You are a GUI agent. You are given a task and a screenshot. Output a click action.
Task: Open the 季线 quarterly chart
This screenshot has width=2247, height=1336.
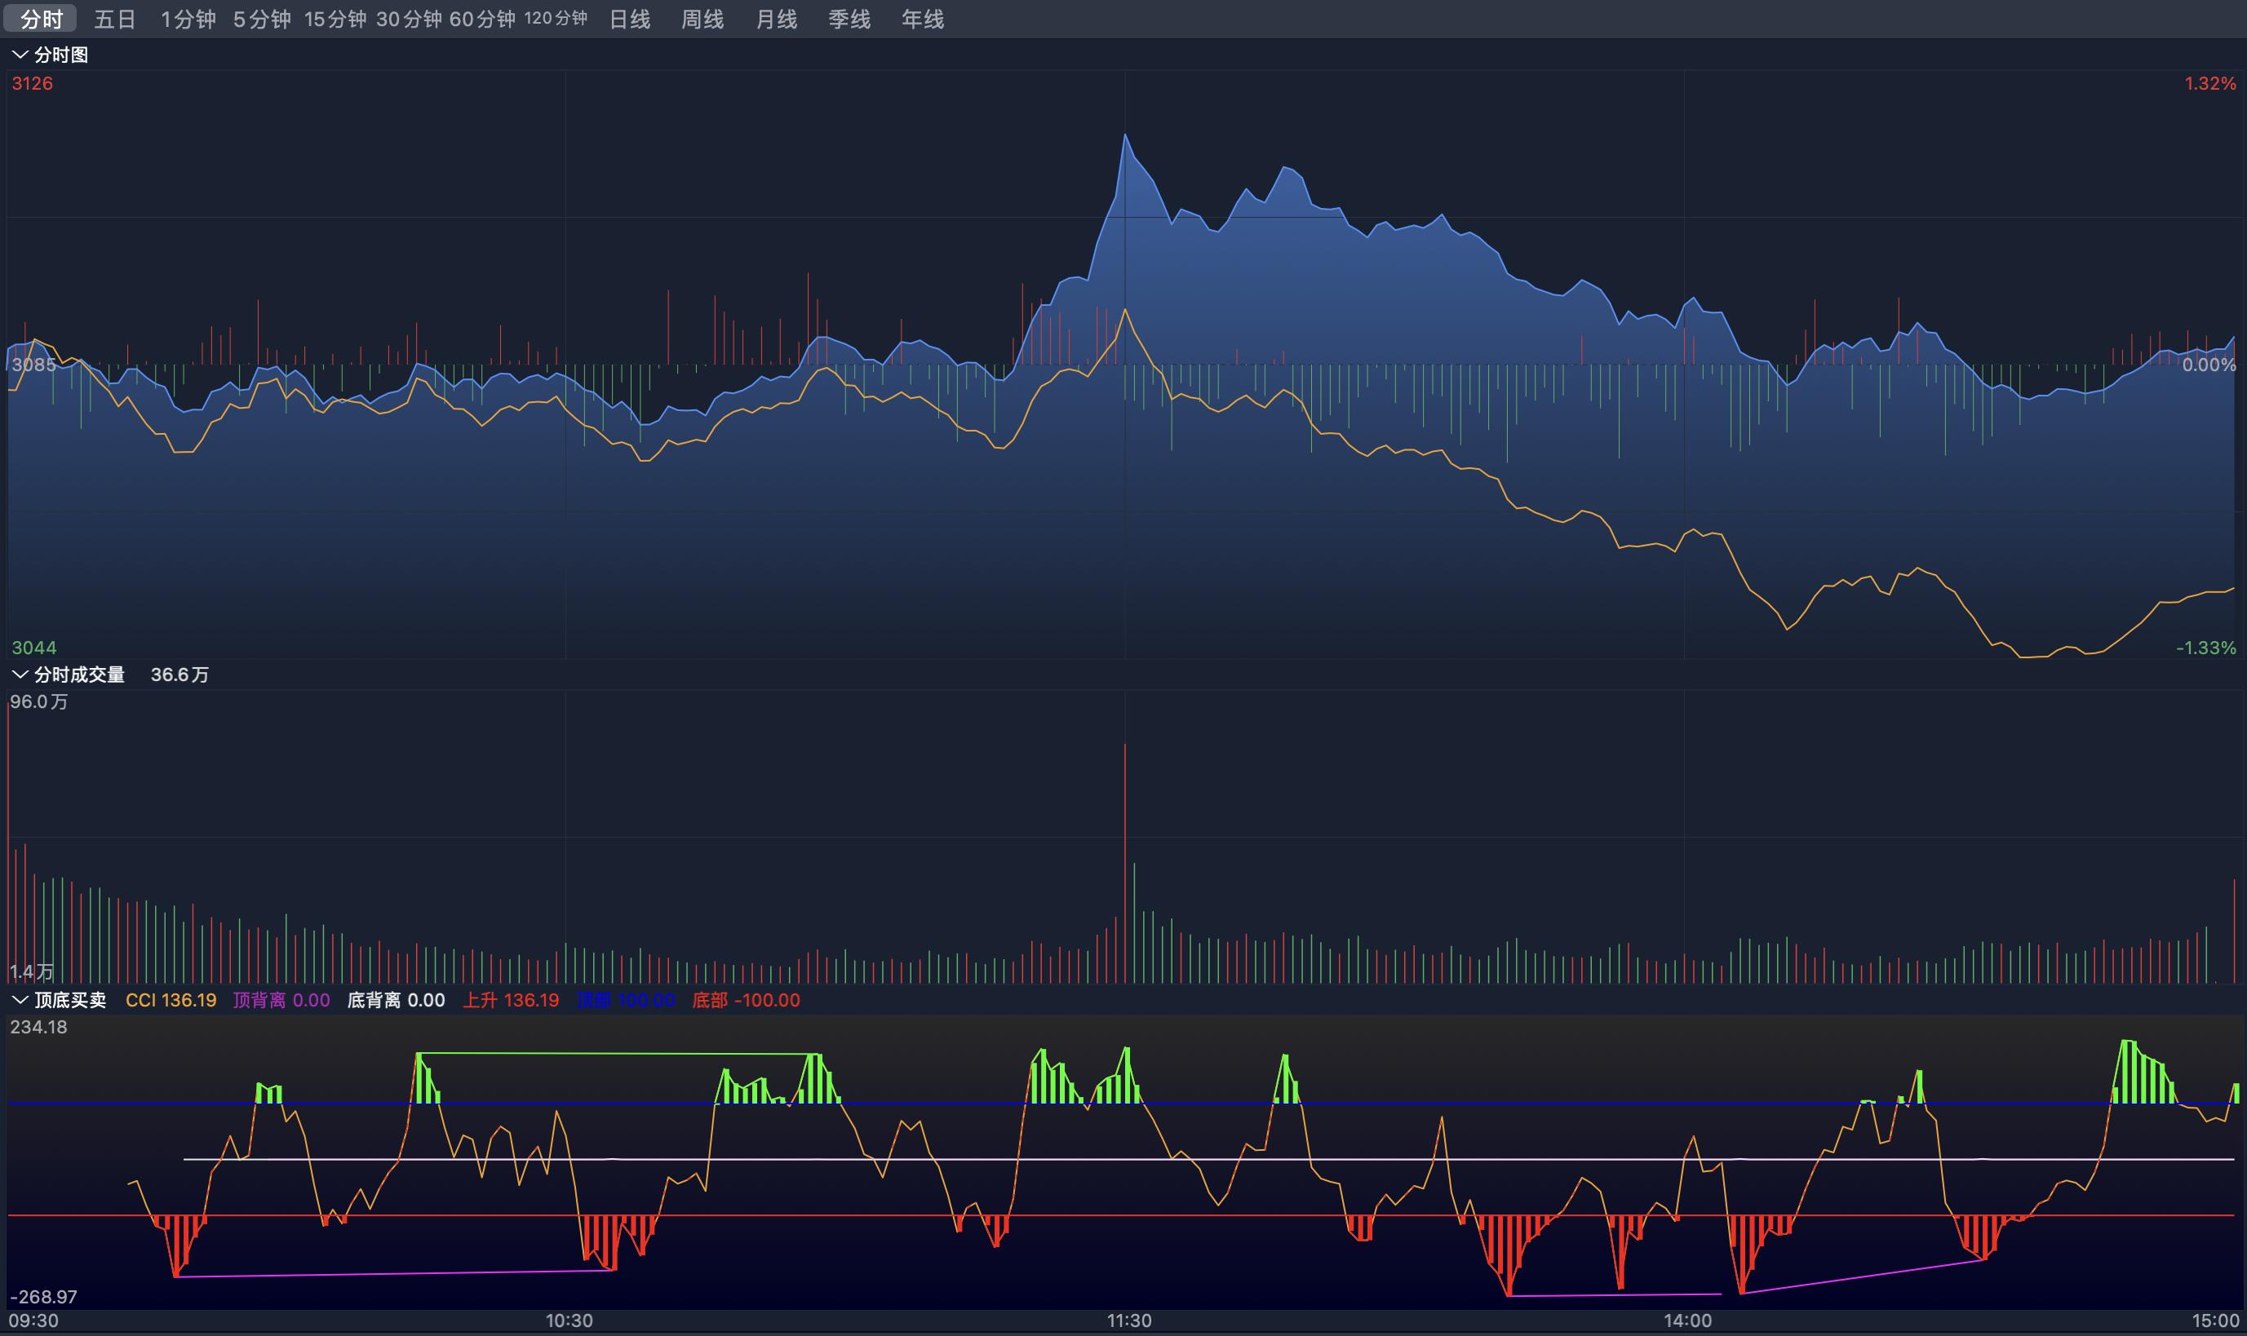849,19
